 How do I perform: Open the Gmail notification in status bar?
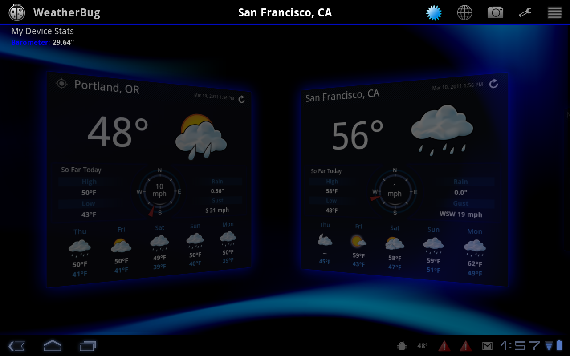click(x=487, y=346)
